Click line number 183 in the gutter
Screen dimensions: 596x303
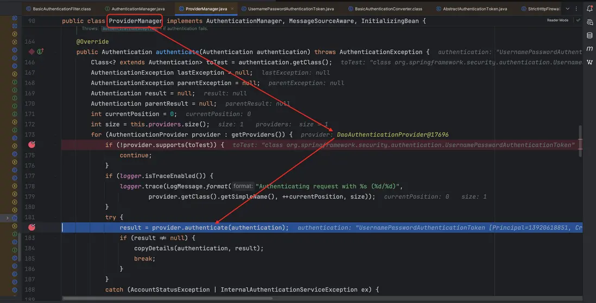click(x=30, y=238)
